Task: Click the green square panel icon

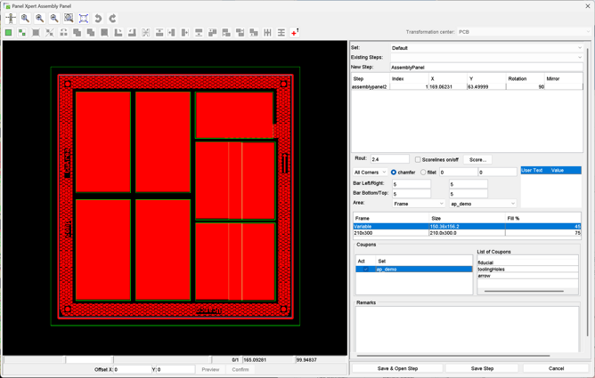Action: [9, 33]
